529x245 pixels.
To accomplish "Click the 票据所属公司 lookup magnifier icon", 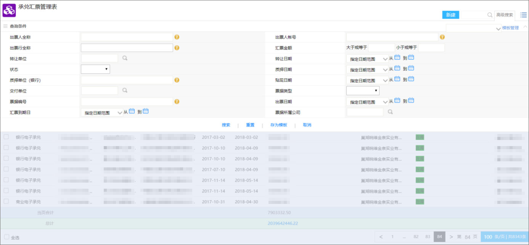I will [390, 112].
